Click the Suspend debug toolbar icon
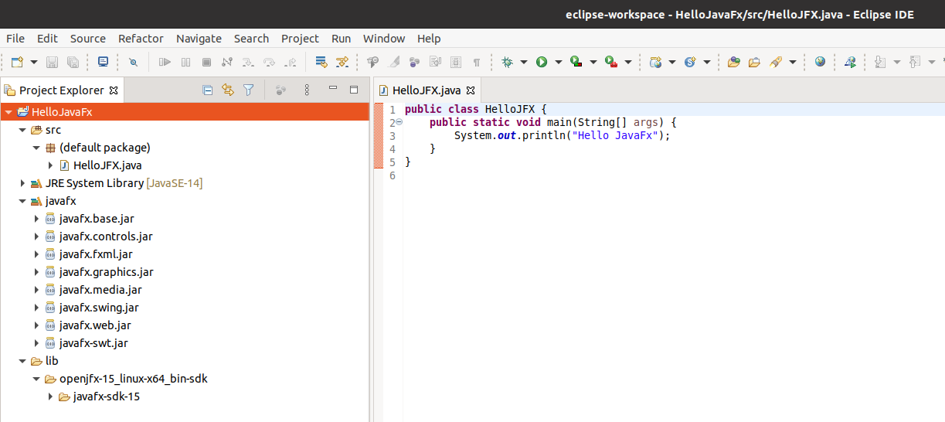 click(185, 62)
